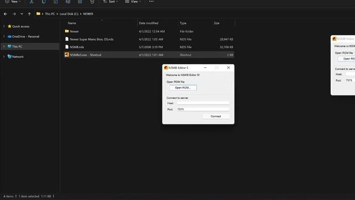Click the Newer folder icon
Viewport: 355px width, 200px height.
coord(67,31)
